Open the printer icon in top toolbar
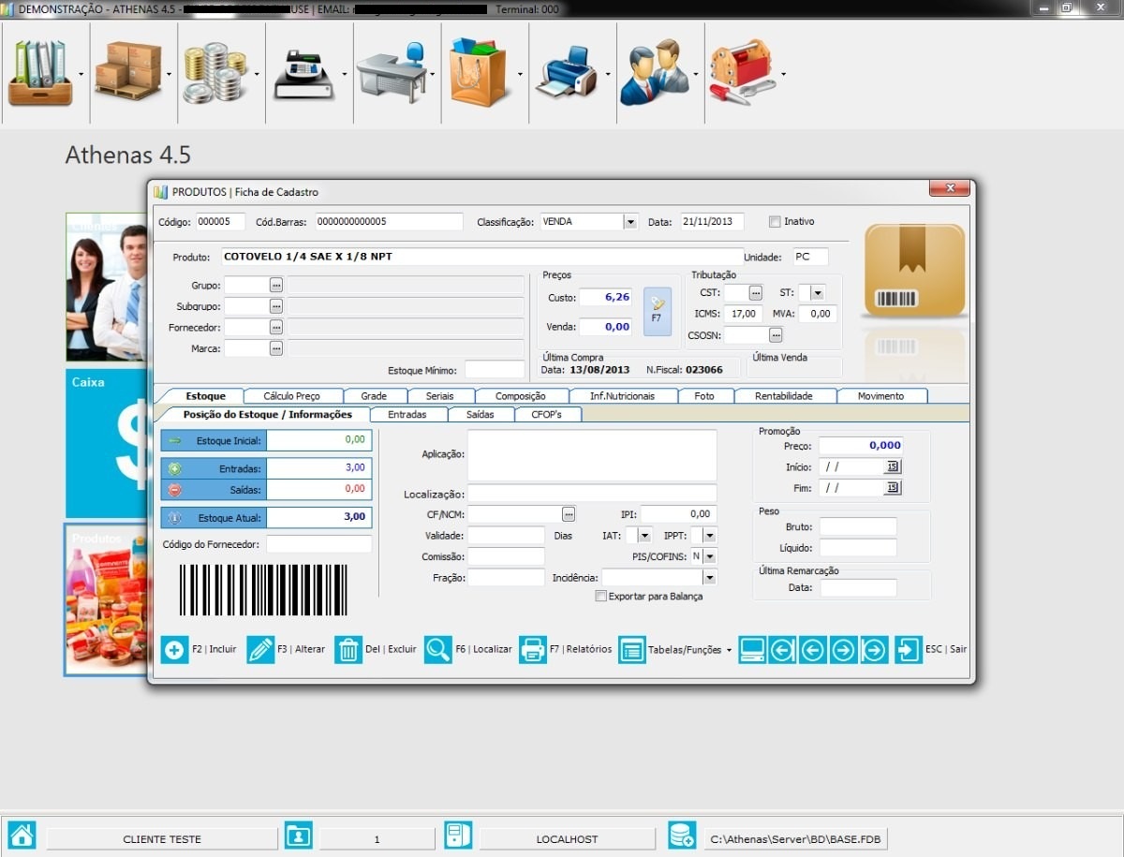The width and height of the screenshot is (1124, 857). tap(567, 73)
